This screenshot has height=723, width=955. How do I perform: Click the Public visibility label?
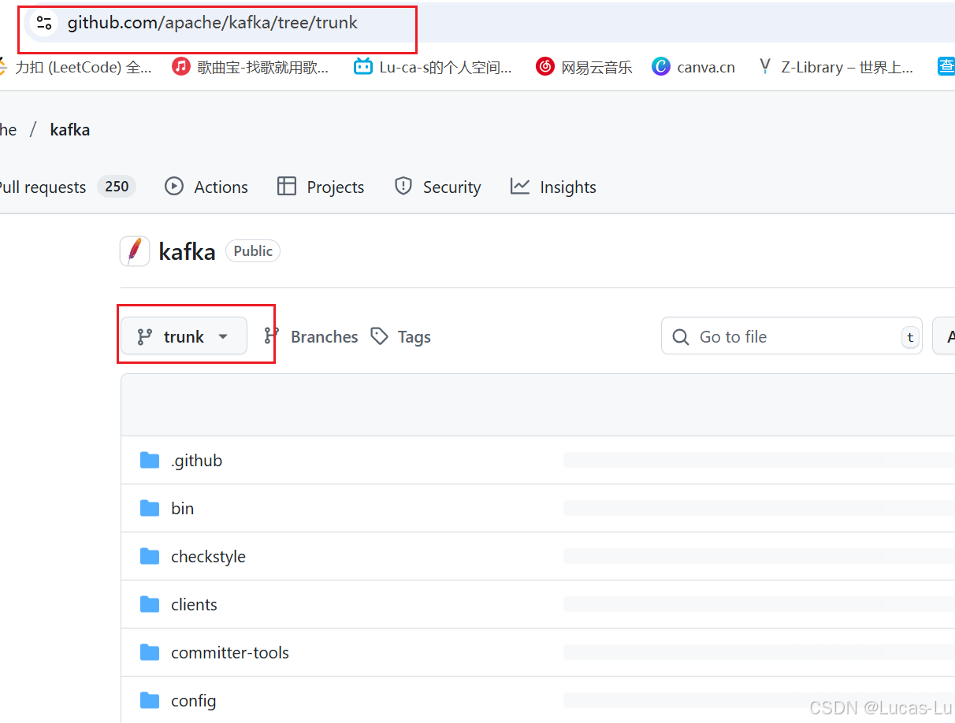click(253, 251)
